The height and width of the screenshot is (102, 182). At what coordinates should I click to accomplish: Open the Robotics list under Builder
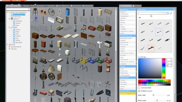[x=18, y=36]
